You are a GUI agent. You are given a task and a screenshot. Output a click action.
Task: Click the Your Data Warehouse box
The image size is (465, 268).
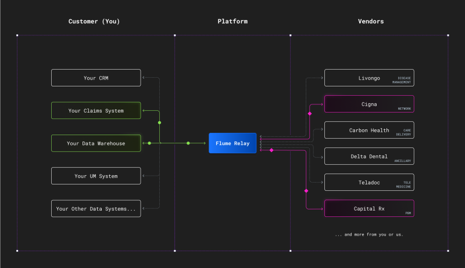click(x=96, y=143)
